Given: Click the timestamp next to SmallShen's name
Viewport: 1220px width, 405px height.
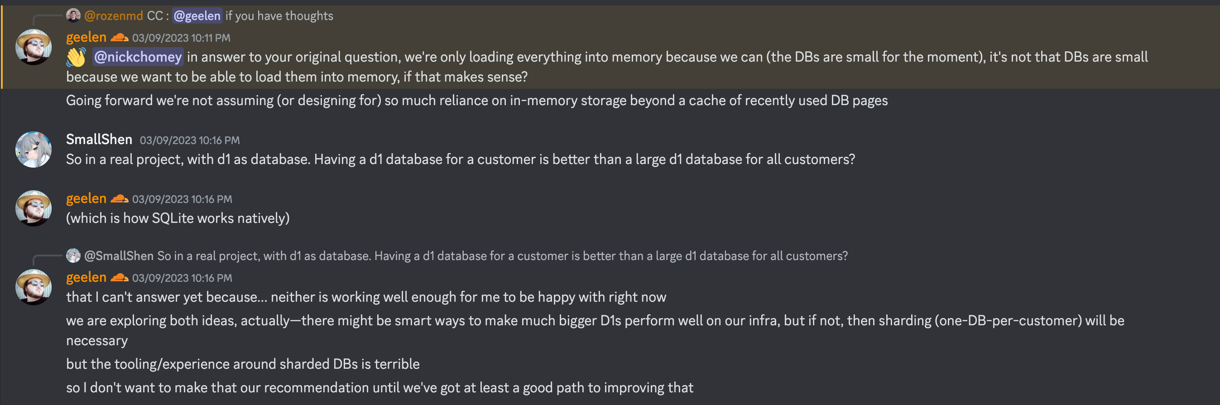Looking at the screenshot, I should click(189, 140).
